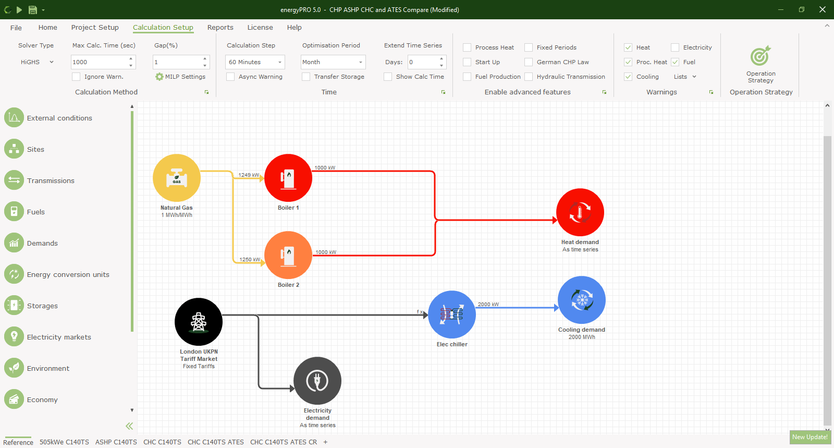Open the Operation Strategy target icon
This screenshot has width=834, height=448.
click(x=761, y=56)
